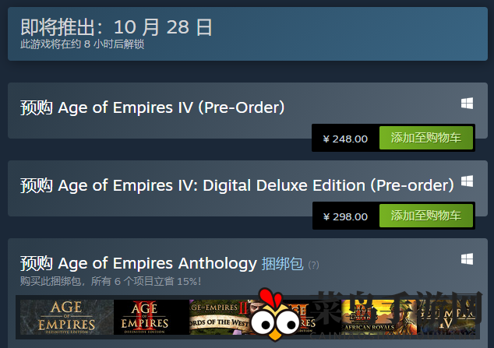Screen dimensions: 494x348
Task: Click Windows icon on Age of Empires IV pre-order
Action: point(467,104)
